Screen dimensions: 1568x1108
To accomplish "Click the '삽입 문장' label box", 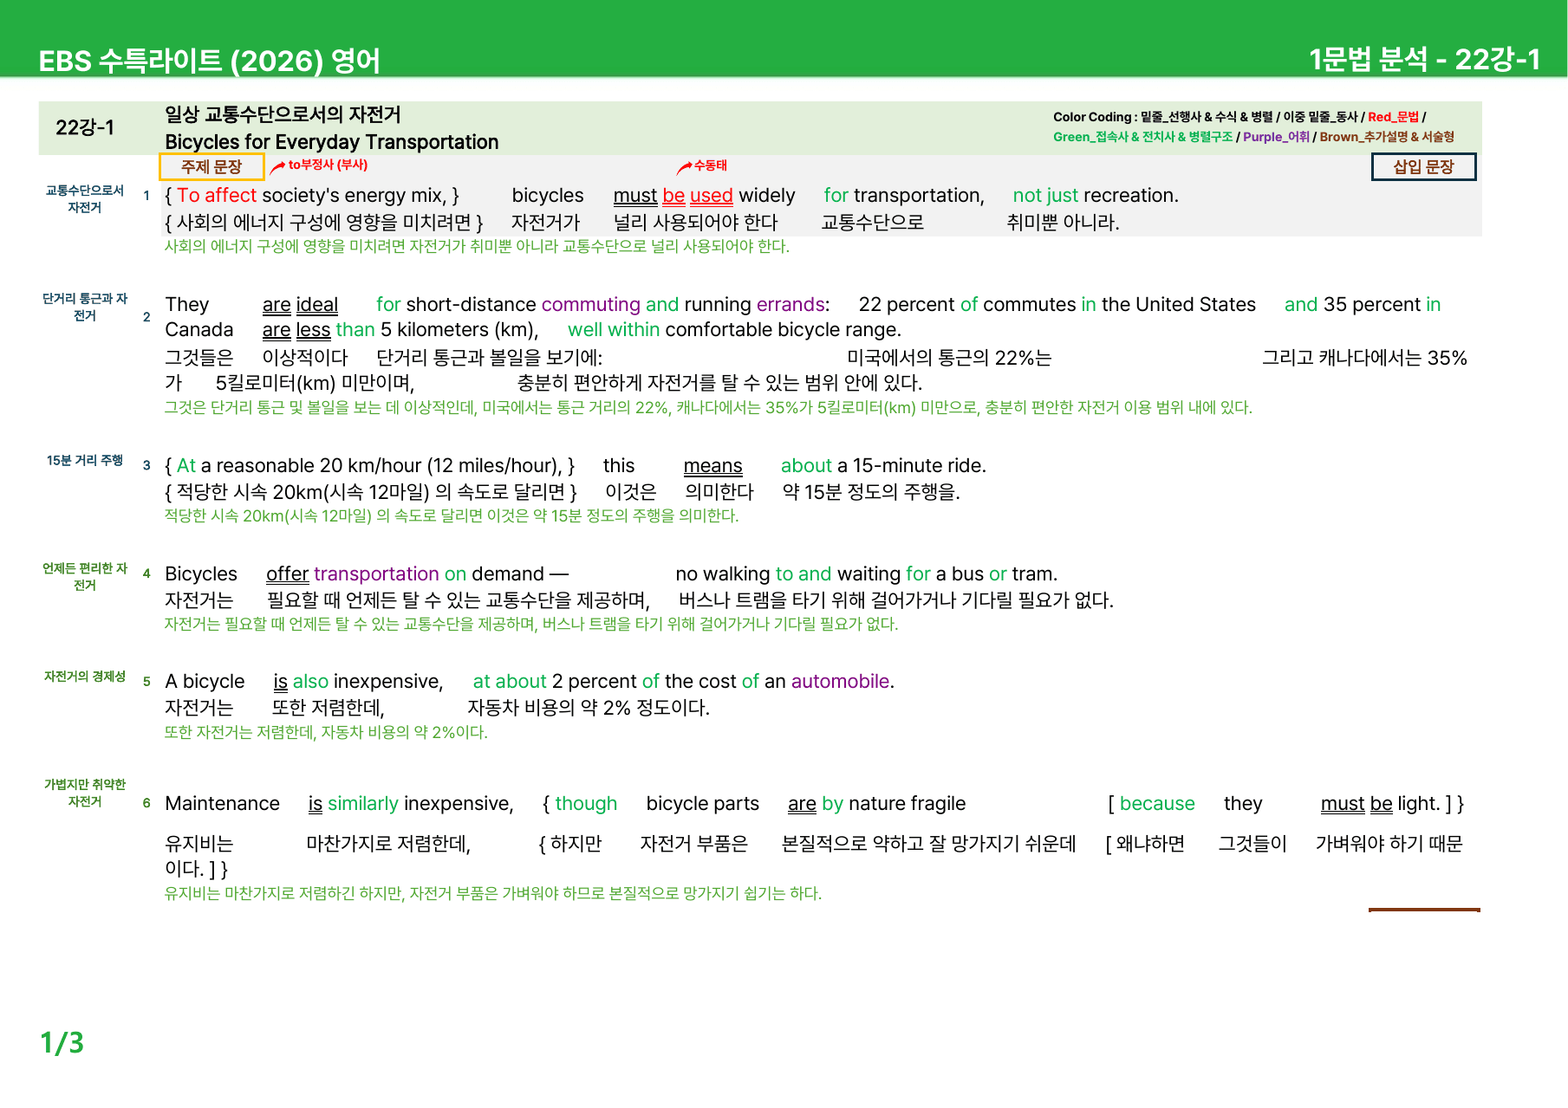I will (1423, 166).
